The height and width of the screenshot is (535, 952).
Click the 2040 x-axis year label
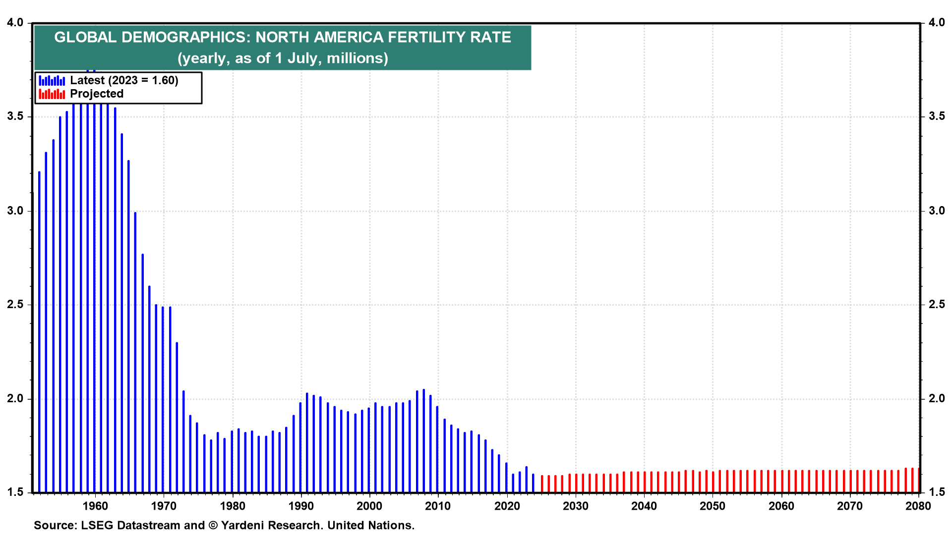(x=644, y=506)
